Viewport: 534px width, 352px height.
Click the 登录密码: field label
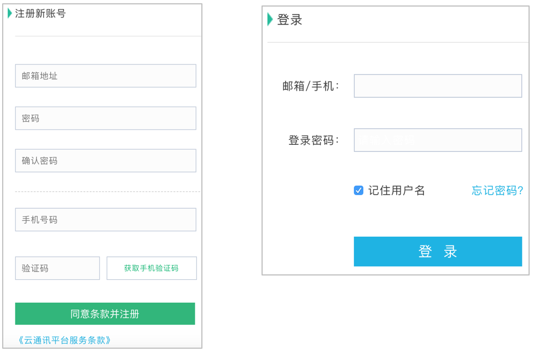[x=314, y=140]
